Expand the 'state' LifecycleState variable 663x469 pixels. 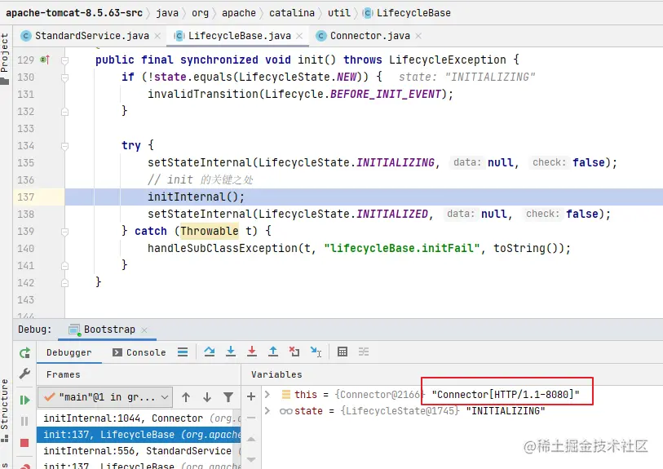(x=267, y=410)
